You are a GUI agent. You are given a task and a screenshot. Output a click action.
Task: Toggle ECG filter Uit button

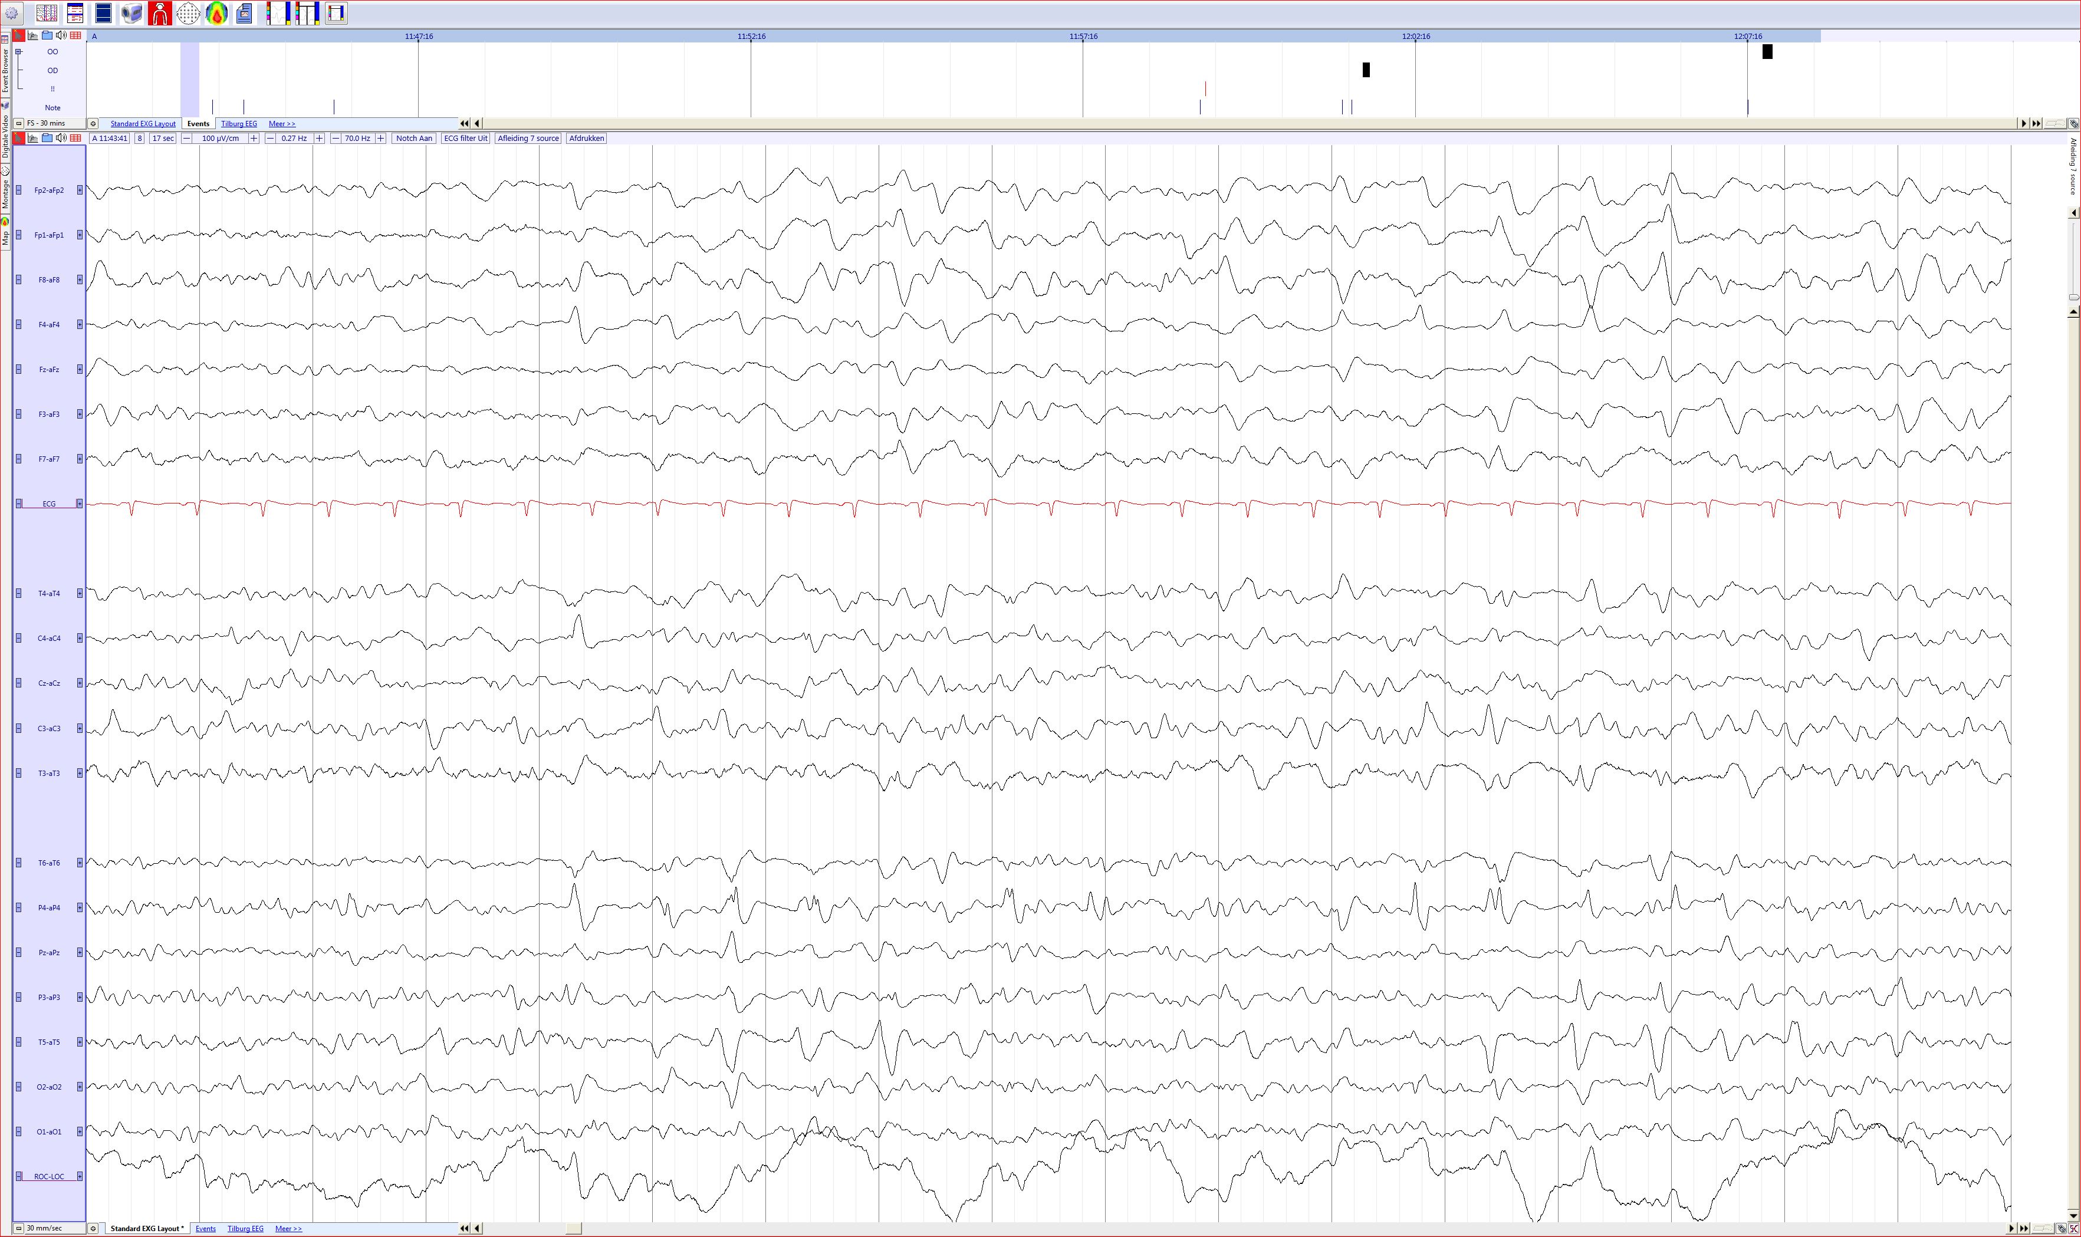click(466, 139)
